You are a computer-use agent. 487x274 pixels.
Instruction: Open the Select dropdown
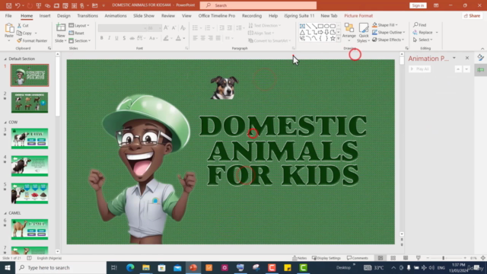(423, 40)
